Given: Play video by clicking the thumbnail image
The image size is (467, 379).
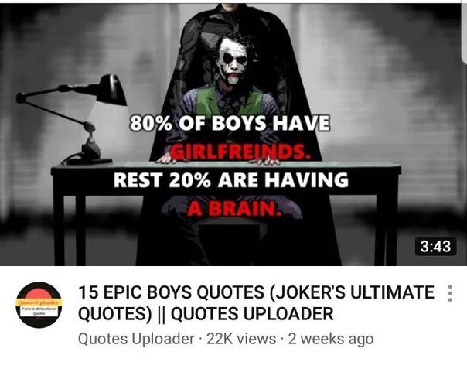Looking at the screenshot, I should [x=233, y=135].
